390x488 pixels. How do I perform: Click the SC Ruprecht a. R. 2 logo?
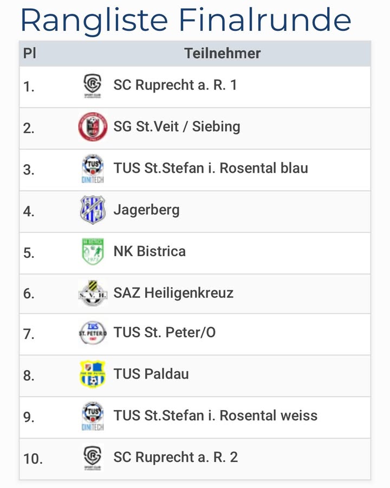tap(92, 458)
